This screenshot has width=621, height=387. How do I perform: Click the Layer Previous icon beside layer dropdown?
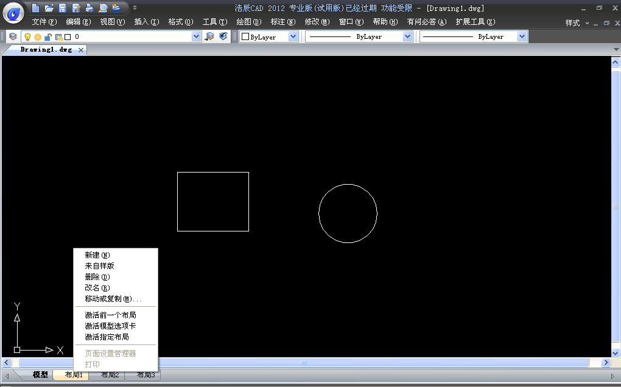(x=209, y=36)
